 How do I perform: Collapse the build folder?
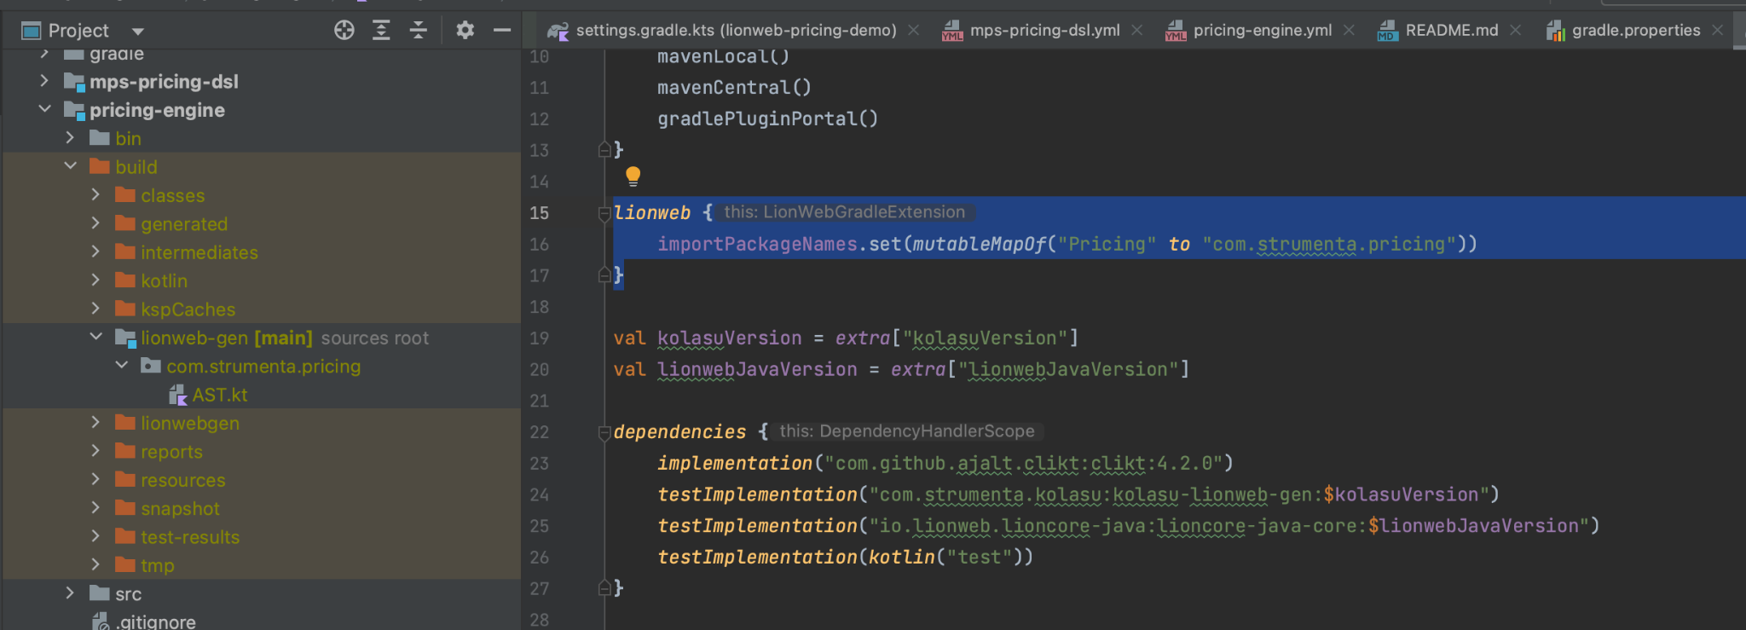click(70, 166)
